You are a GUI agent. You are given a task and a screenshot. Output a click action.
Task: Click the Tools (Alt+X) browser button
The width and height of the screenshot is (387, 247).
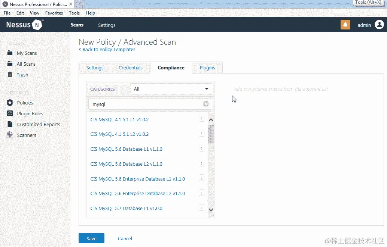click(368, 3)
